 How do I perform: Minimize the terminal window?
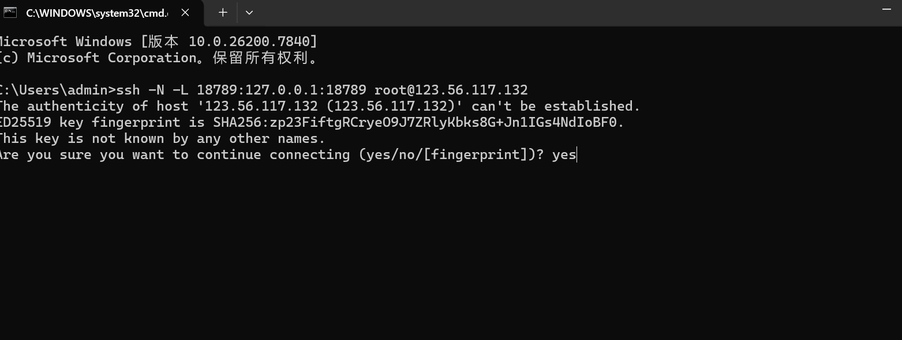(886, 10)
